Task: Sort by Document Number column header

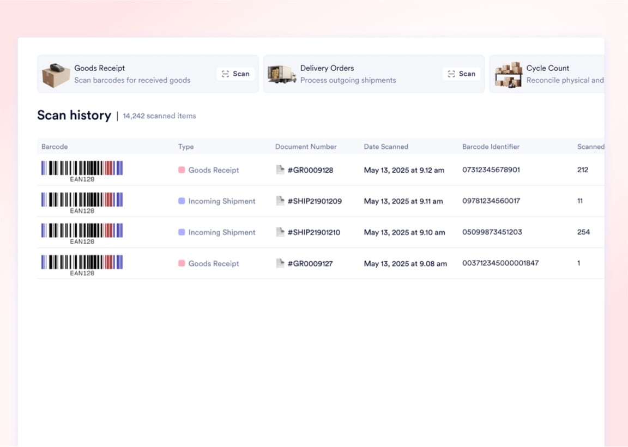Action: tap(306, 147)
